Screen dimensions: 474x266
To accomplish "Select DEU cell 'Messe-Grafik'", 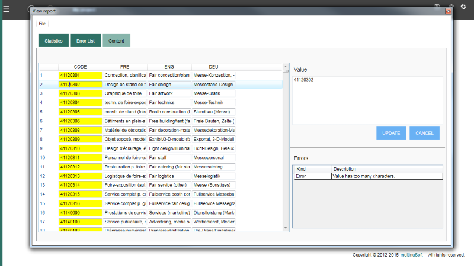I will pos(213,93).
